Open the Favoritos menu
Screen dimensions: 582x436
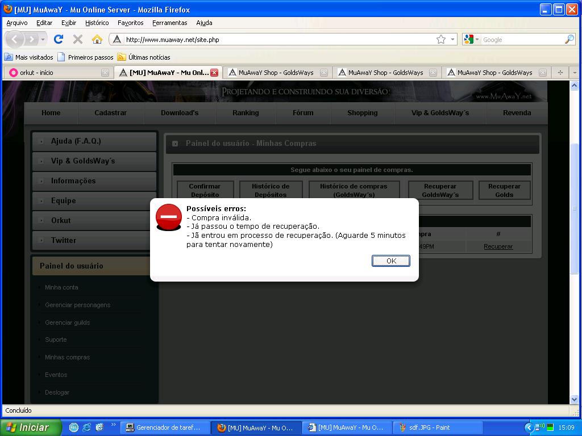pos(130,23)
